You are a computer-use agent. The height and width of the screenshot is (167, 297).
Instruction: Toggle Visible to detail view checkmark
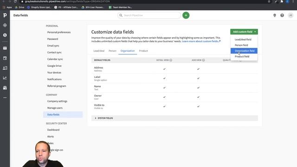click(164, 106)
